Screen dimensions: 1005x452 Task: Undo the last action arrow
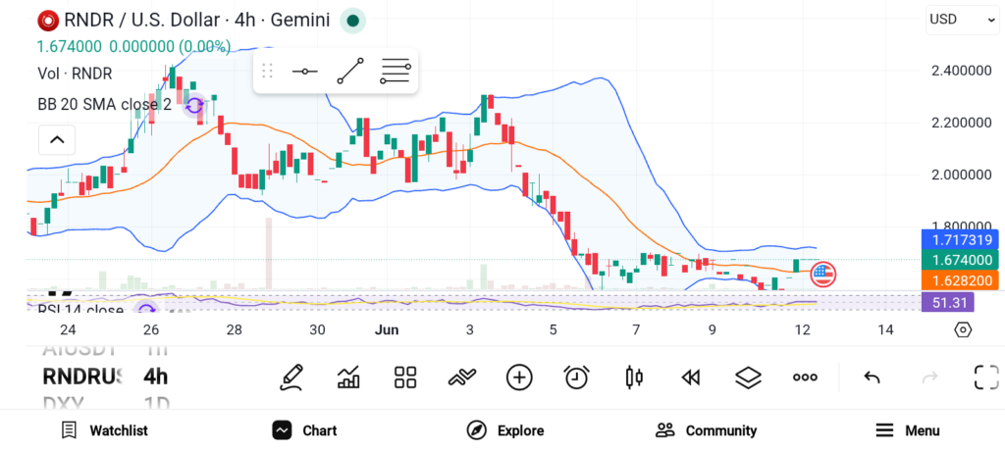(x=872, y=377)
